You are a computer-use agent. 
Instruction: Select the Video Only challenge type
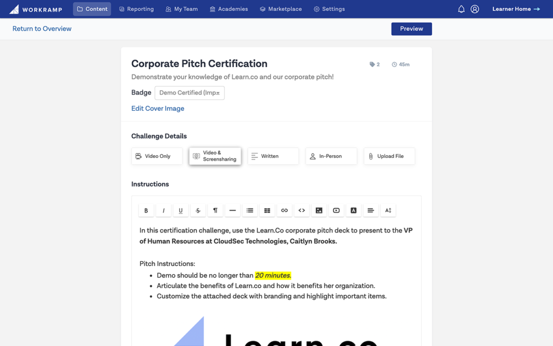point(157,156)
